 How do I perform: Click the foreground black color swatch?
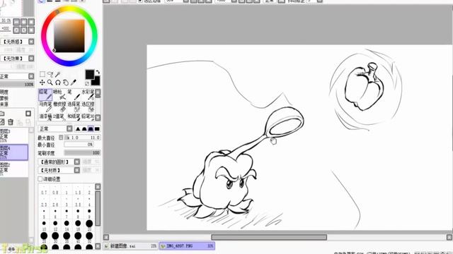point(90,74)
